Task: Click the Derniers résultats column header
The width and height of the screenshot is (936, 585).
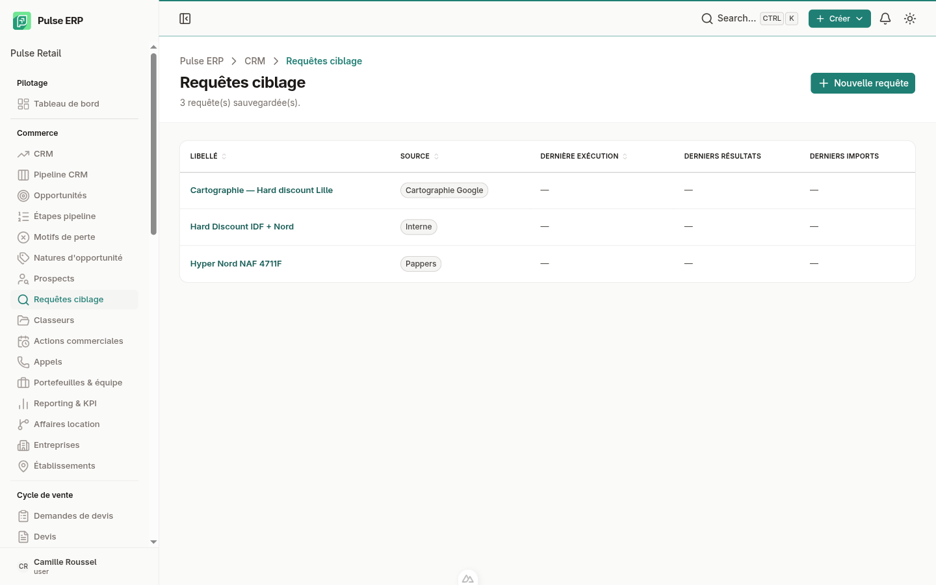Action: (722, 157)
